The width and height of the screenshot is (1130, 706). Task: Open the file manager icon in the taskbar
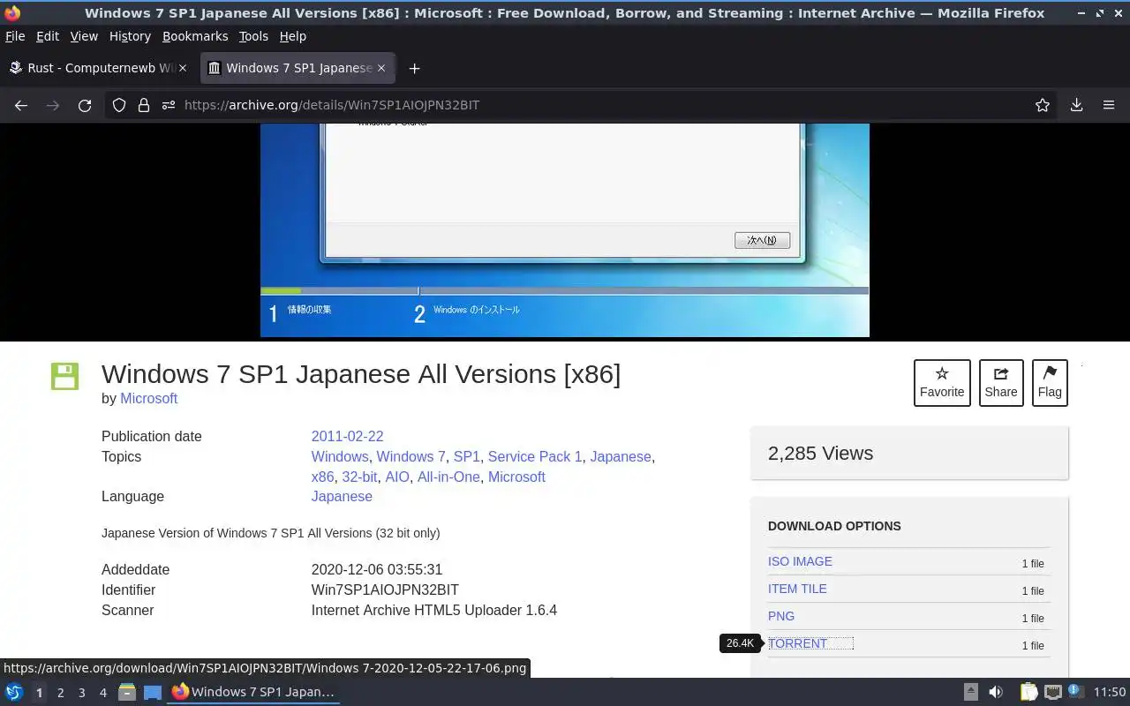126,692
